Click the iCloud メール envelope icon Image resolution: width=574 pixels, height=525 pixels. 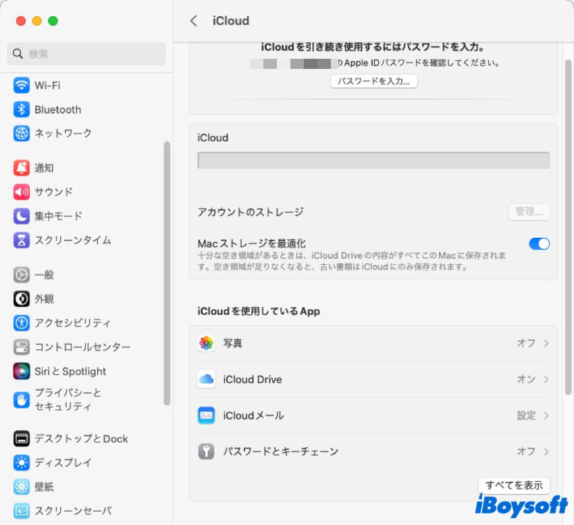(207, 416)
